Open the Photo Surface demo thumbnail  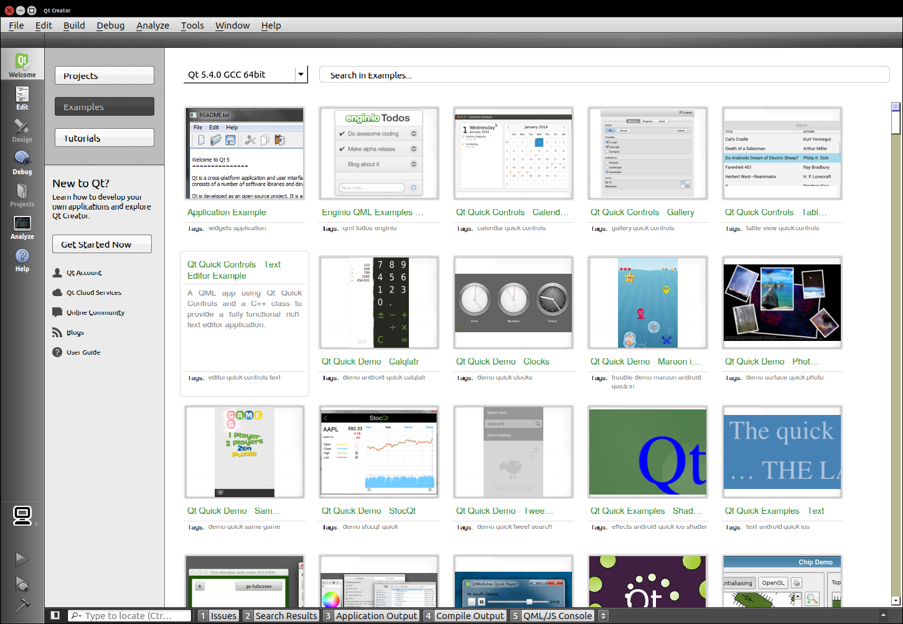pos(782,302)
